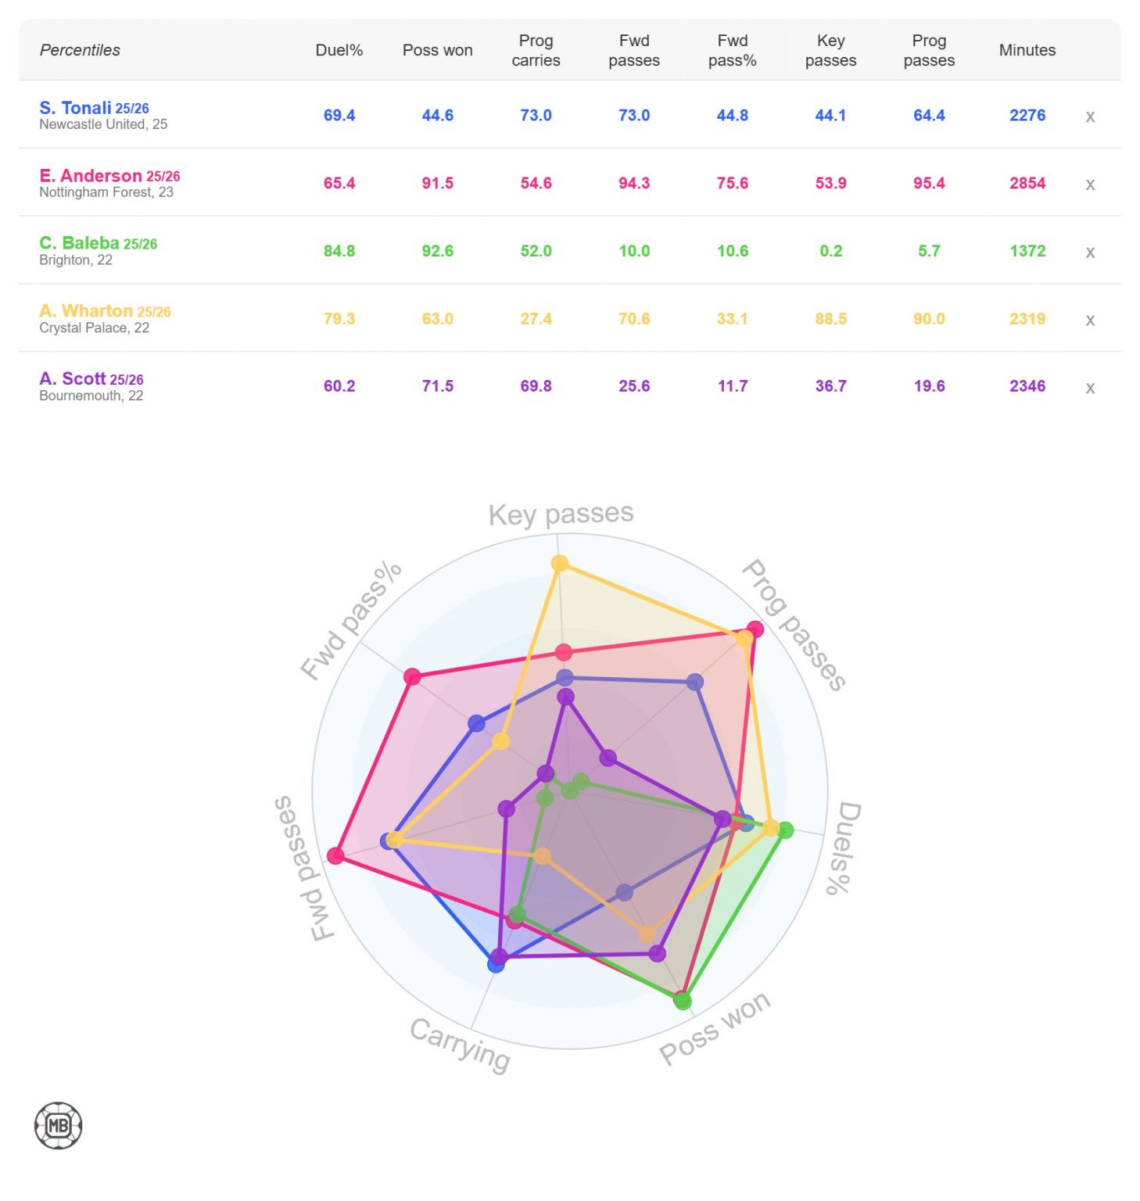Click Anderson's pink Fwd passes radar point
Image resolution: width=1140 pixels, height=1201 pixels.
[x=336, y=855]
